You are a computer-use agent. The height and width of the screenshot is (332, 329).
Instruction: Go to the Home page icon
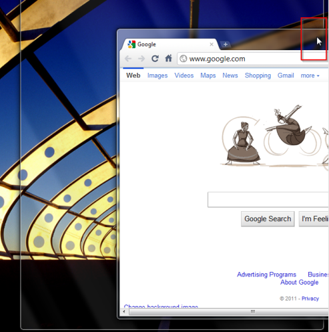[168, 58]
